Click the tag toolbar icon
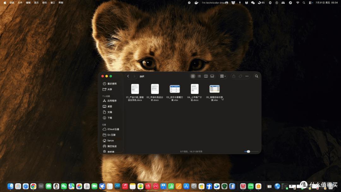The width and height of the screenshot is (341, 192). [240, 76]
